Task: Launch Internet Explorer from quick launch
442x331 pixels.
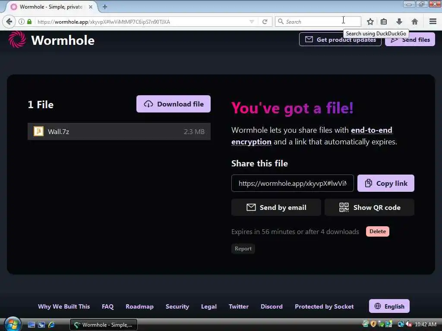Action: 52,325
